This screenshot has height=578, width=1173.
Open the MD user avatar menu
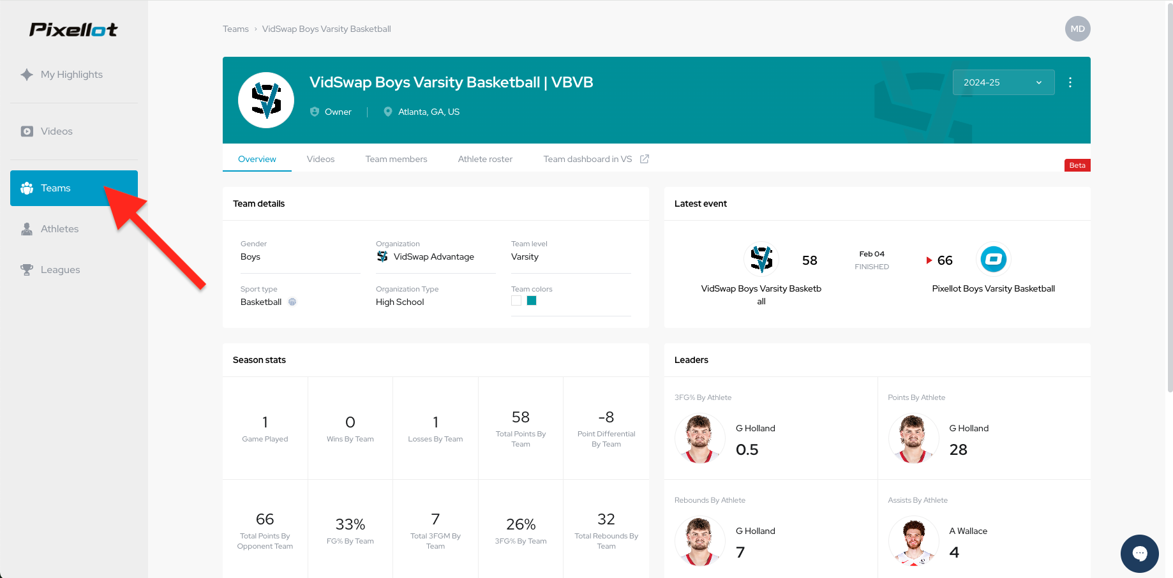point(1077,29)
